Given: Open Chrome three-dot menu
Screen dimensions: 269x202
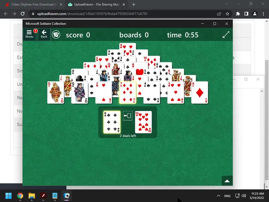Looking at the screenshot, I should (263, 14).
